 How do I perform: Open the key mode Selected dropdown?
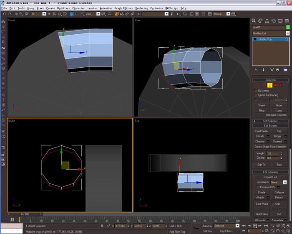click(237, 226)
